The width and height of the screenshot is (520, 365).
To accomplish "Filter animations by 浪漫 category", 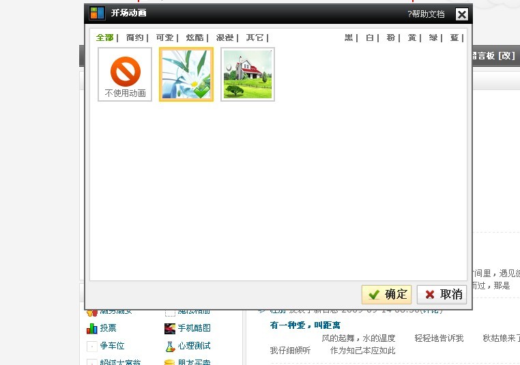I will tap(225, 38).
